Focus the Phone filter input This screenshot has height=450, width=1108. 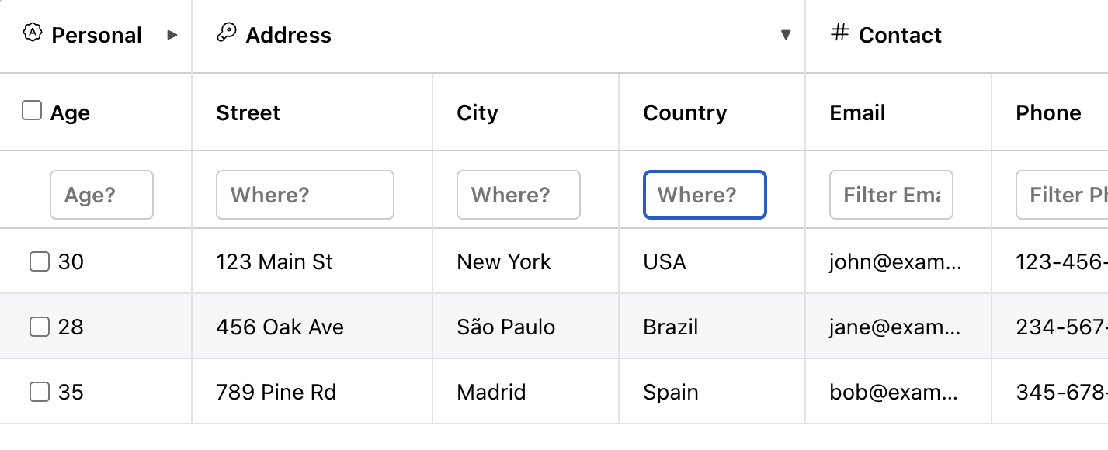coord(1062,195)
